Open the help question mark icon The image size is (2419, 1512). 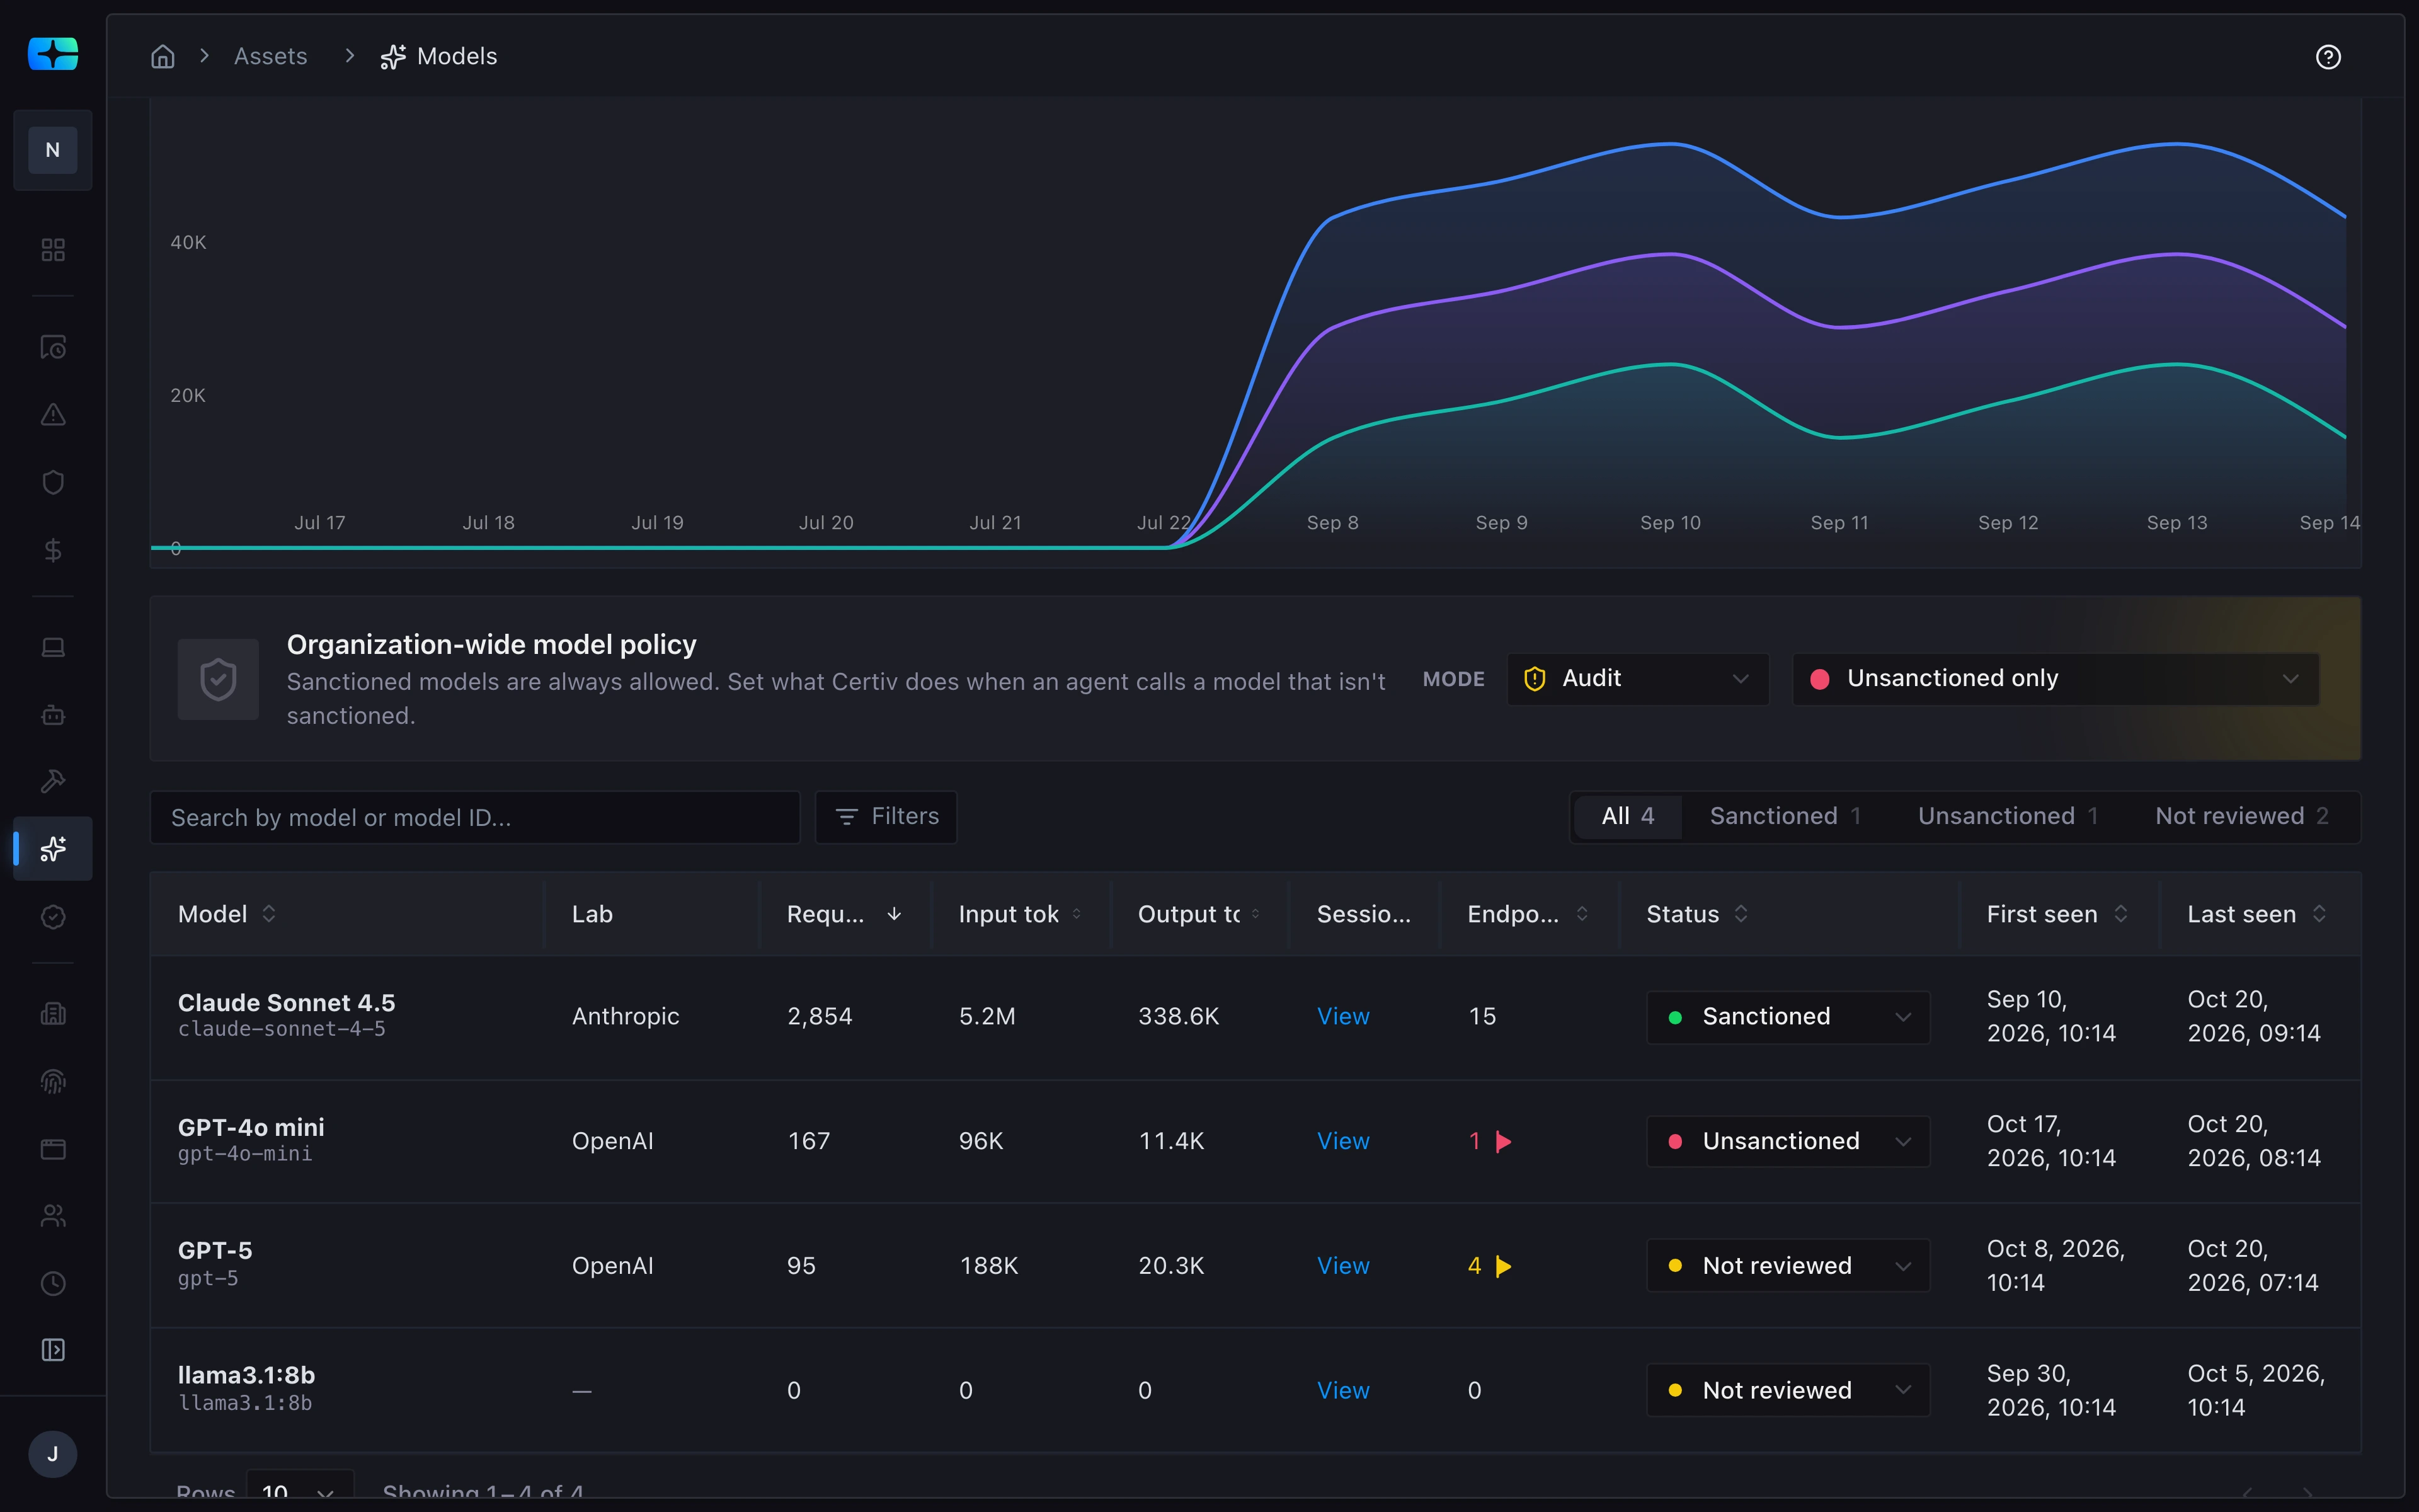2328,57
